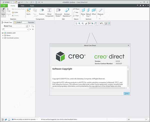Viewport: 150px width, 122px height.
Task: Click the Zoom Out magnifier icon
Action: (82, 23)
